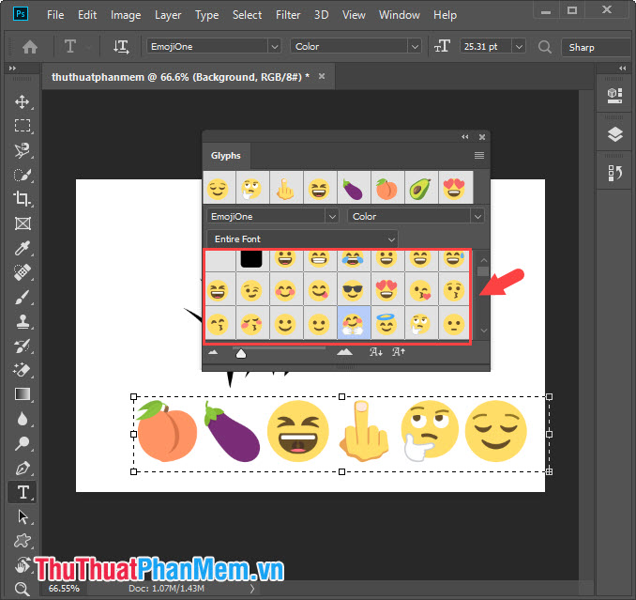Expand the toolbar double-arrow at top left
This screenshot has width=636, height=600.
[x=12, y=69]
